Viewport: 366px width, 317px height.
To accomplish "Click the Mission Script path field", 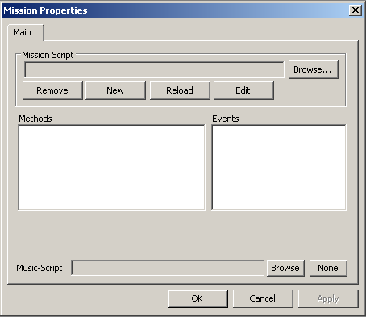I will pos(154,70).
